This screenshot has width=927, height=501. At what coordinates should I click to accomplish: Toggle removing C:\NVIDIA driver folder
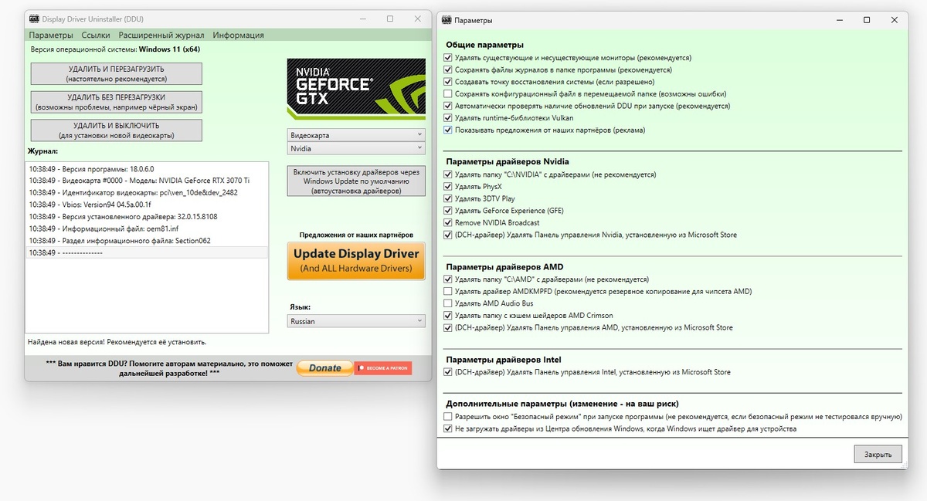click(448, 174)
